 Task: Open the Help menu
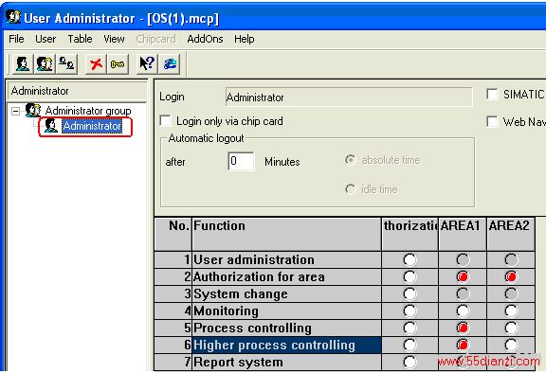pyautogui.click(x=245, y=39)
